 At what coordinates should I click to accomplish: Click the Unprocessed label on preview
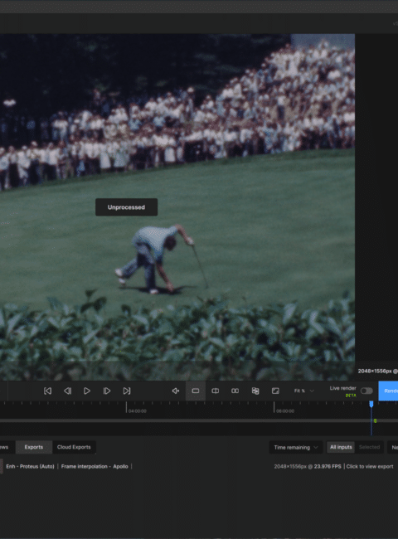(127, 207)
